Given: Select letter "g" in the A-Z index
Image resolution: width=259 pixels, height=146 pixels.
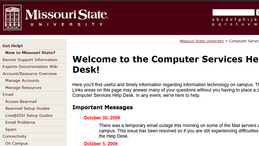Looking at the screenshot, I should (x=240, y=19).
